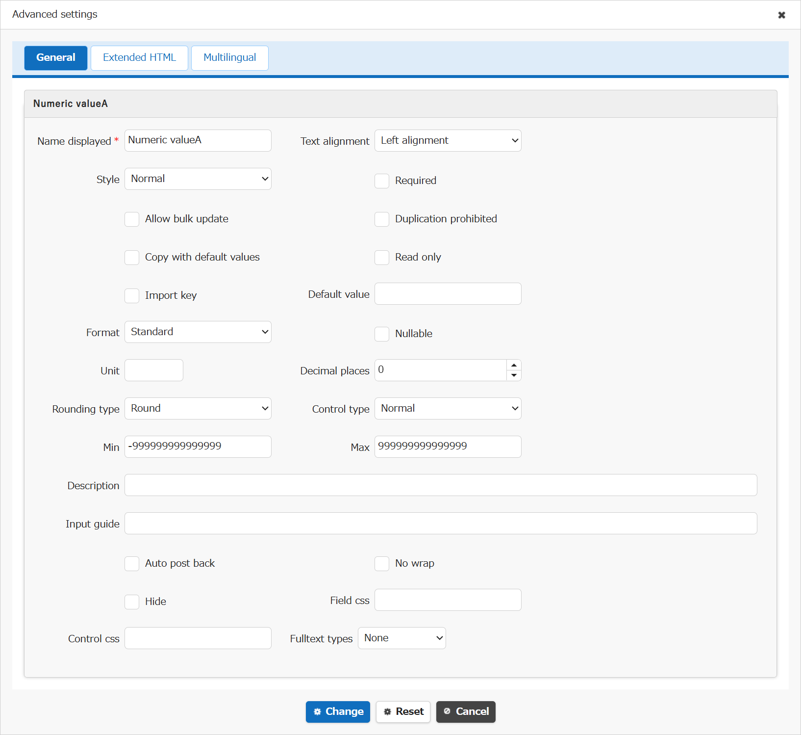Enable the Allow bulk update checkbox

(132, 219)
